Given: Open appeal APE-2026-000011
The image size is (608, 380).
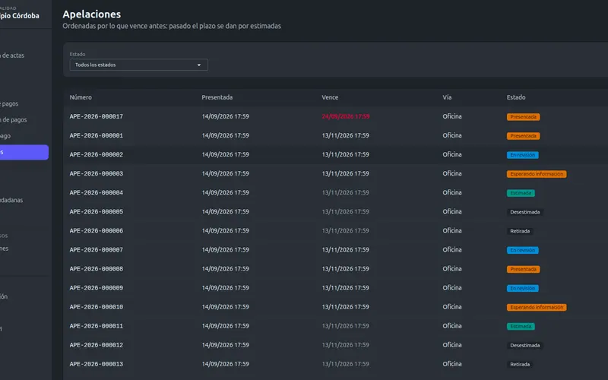Looking at the screenshot, I should tap(97, 326).
